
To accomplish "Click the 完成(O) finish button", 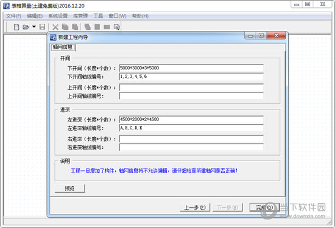I will [264, 207].
